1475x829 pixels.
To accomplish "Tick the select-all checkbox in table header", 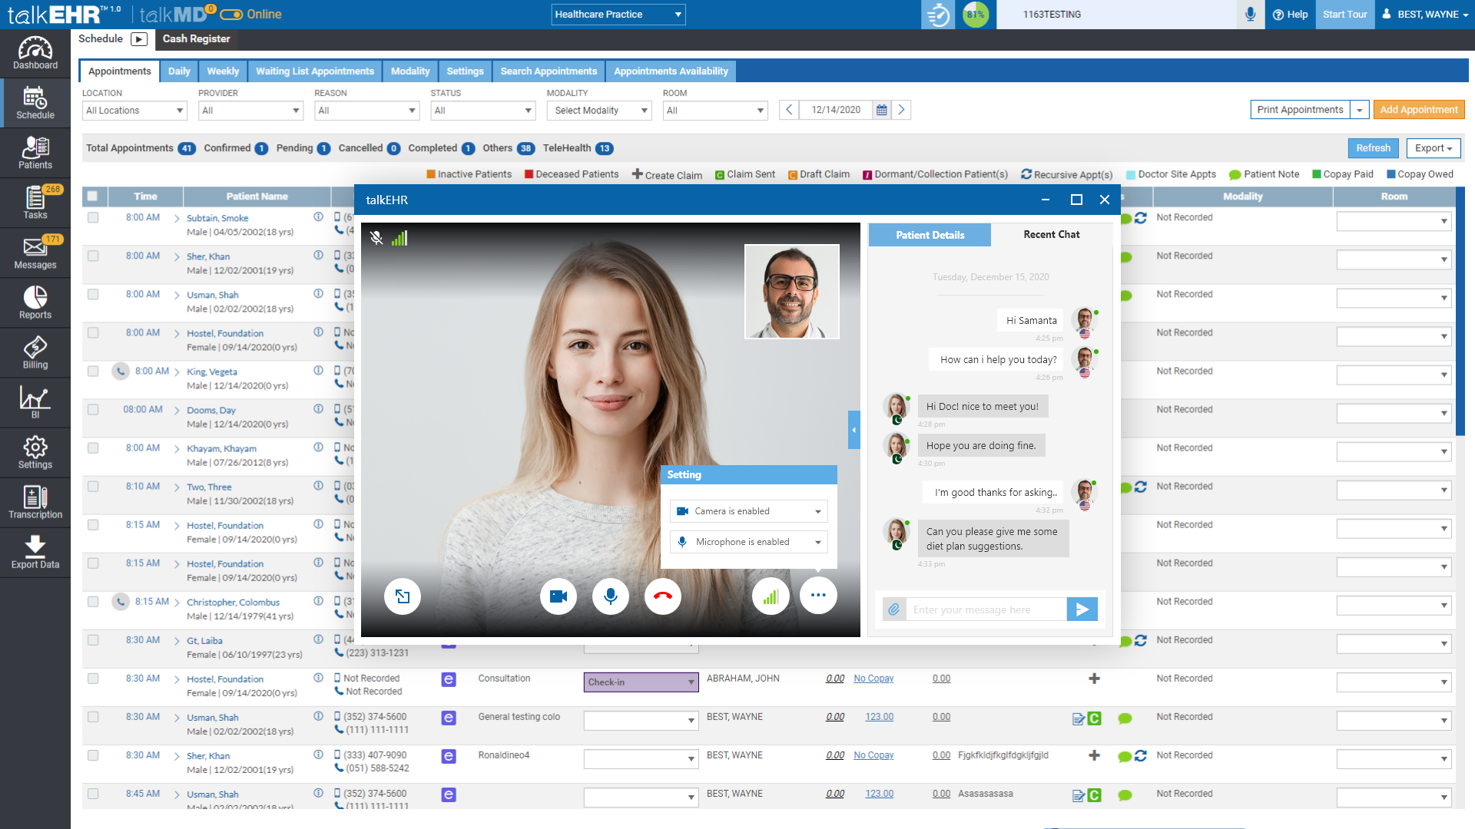I will [x=93, y=197].
